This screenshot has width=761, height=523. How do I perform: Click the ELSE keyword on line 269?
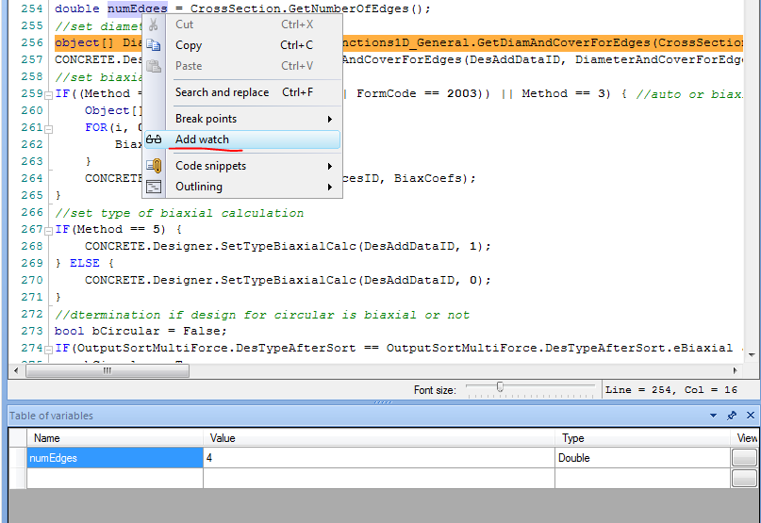coord(85,264)
